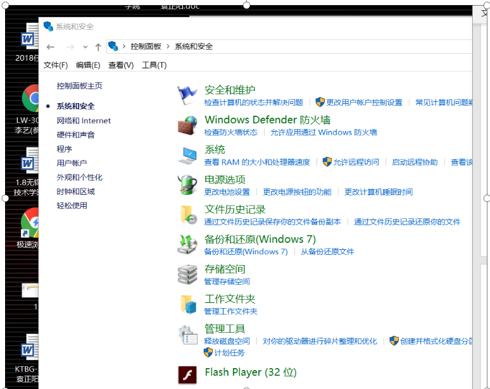Go back with the left arrow button
Viewport: 490px width, 389px height.
pyautogui.click(x=51, y=47)
